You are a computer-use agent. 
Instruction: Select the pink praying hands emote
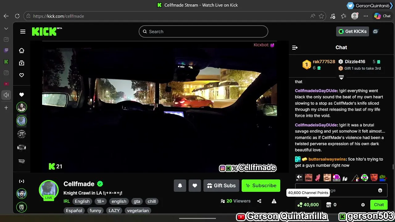point(318,178)
